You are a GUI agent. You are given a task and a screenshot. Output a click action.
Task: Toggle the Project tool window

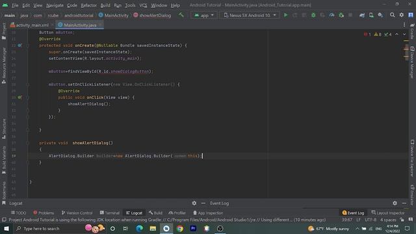pos(4,31)
